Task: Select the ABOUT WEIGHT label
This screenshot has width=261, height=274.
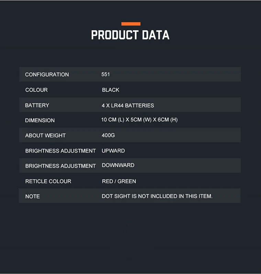Action: (45, 136)
